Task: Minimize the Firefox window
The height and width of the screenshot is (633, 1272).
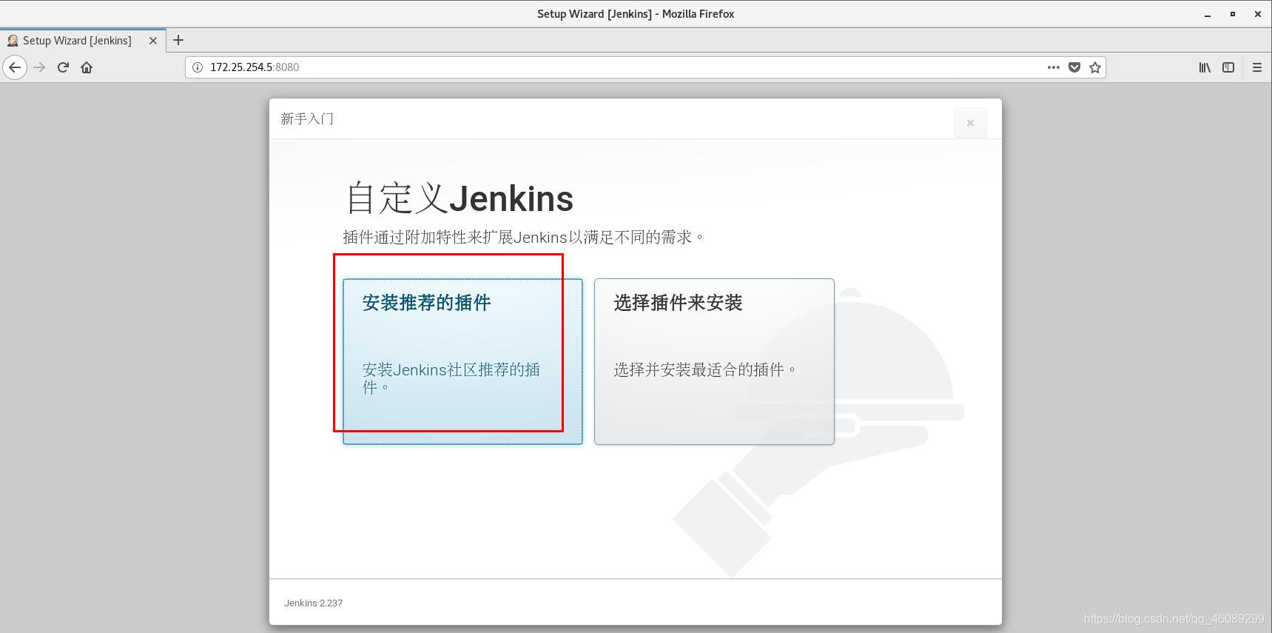Action: pyautogui.click(x=1208, y=14)
